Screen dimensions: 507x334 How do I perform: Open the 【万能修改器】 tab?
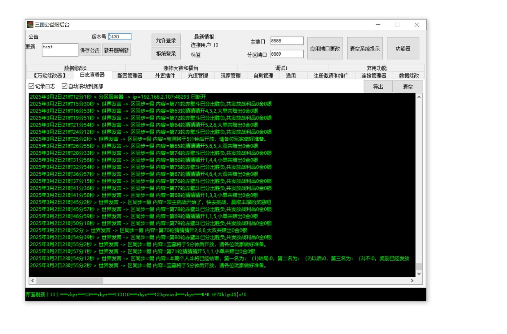pos(50,75)
